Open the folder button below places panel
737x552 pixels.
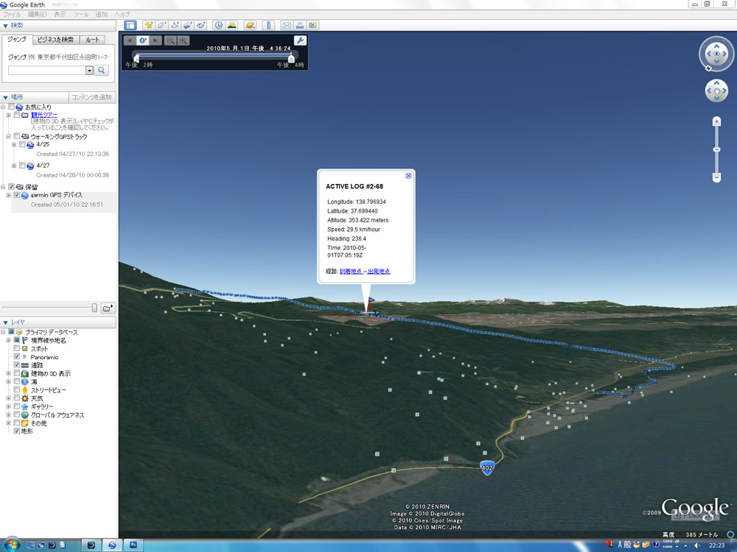point(108,308)
